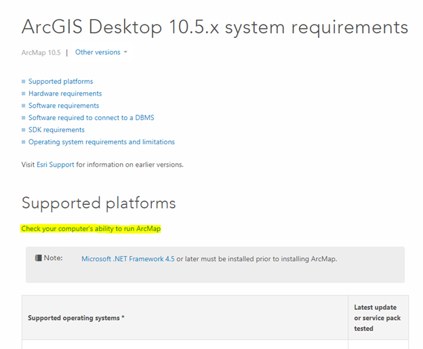Jump to Supported platforms section link
Image resolution: width=423 pixels, height=349 pixels.
[x=61, y=81]
